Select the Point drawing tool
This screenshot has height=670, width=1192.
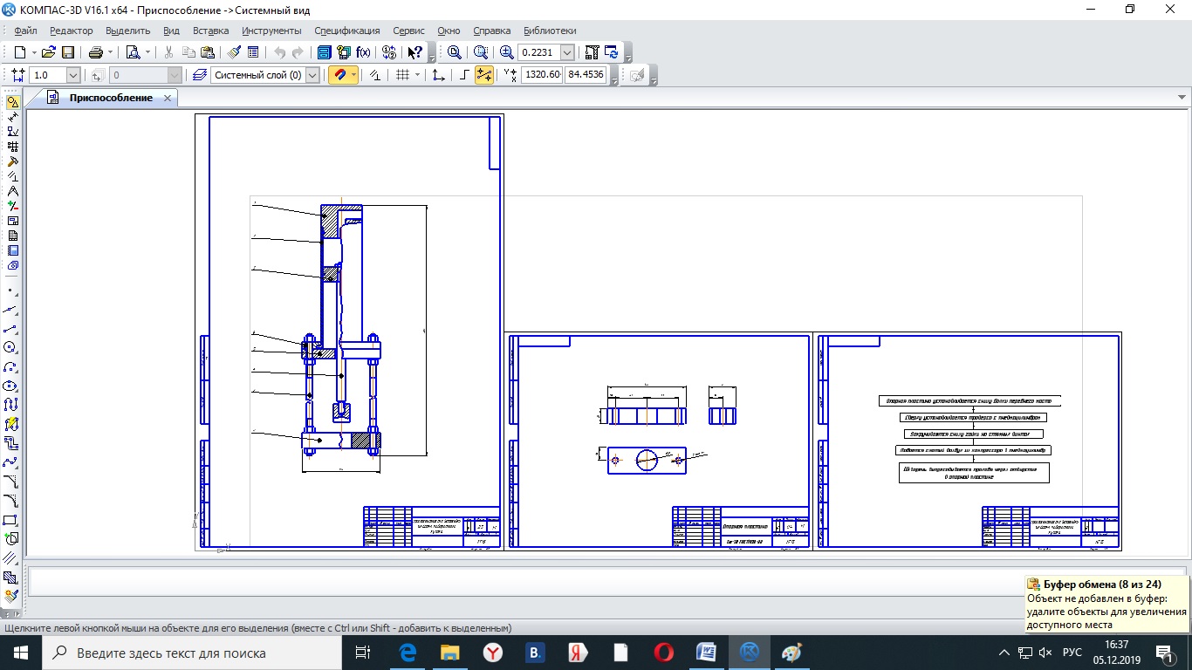click(10, 291)
